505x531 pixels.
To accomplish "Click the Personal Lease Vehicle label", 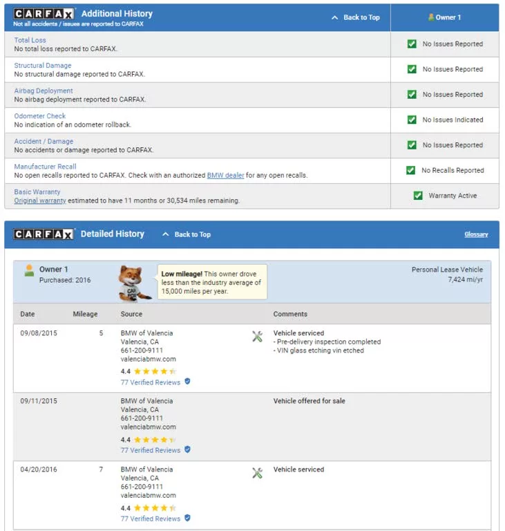I will [447, 270].
